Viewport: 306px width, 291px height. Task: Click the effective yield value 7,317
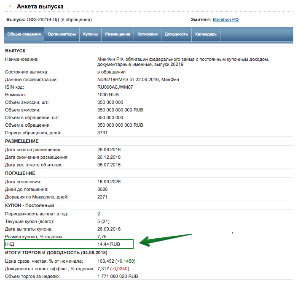click(103, 269)
